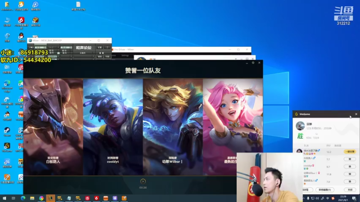
Task: Honor teammate 白板路人 champion card
Action: coord(53,127)
